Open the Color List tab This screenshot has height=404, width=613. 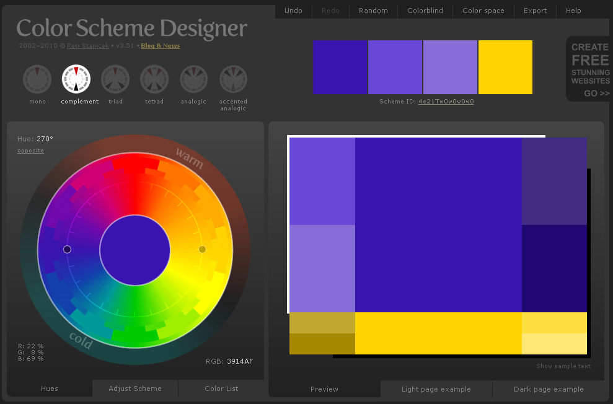click(221, 389)
